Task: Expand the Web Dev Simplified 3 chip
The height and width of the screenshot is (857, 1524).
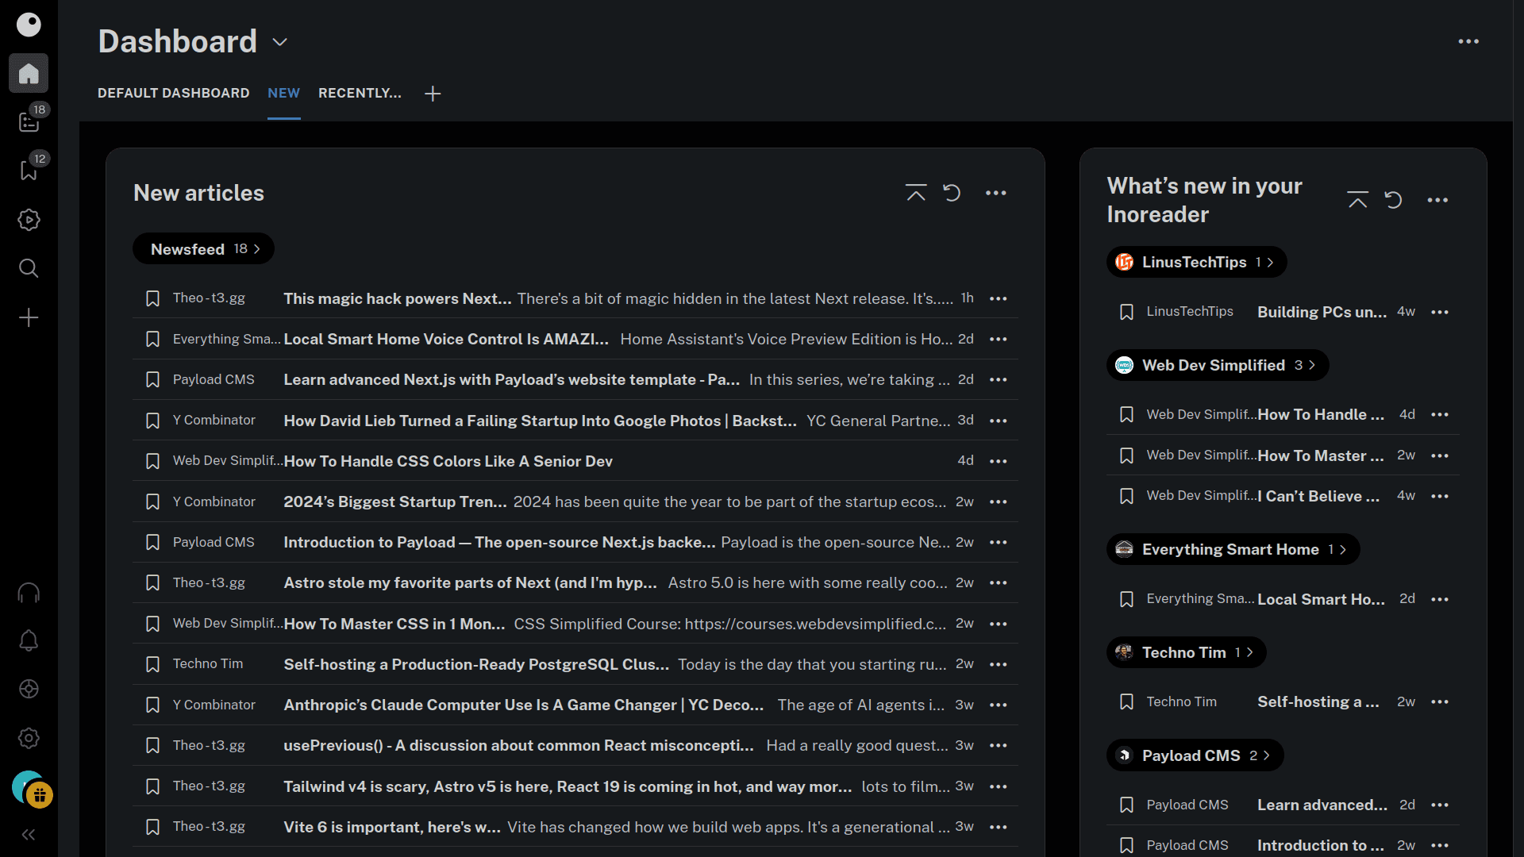Action: click(1218, 365)
